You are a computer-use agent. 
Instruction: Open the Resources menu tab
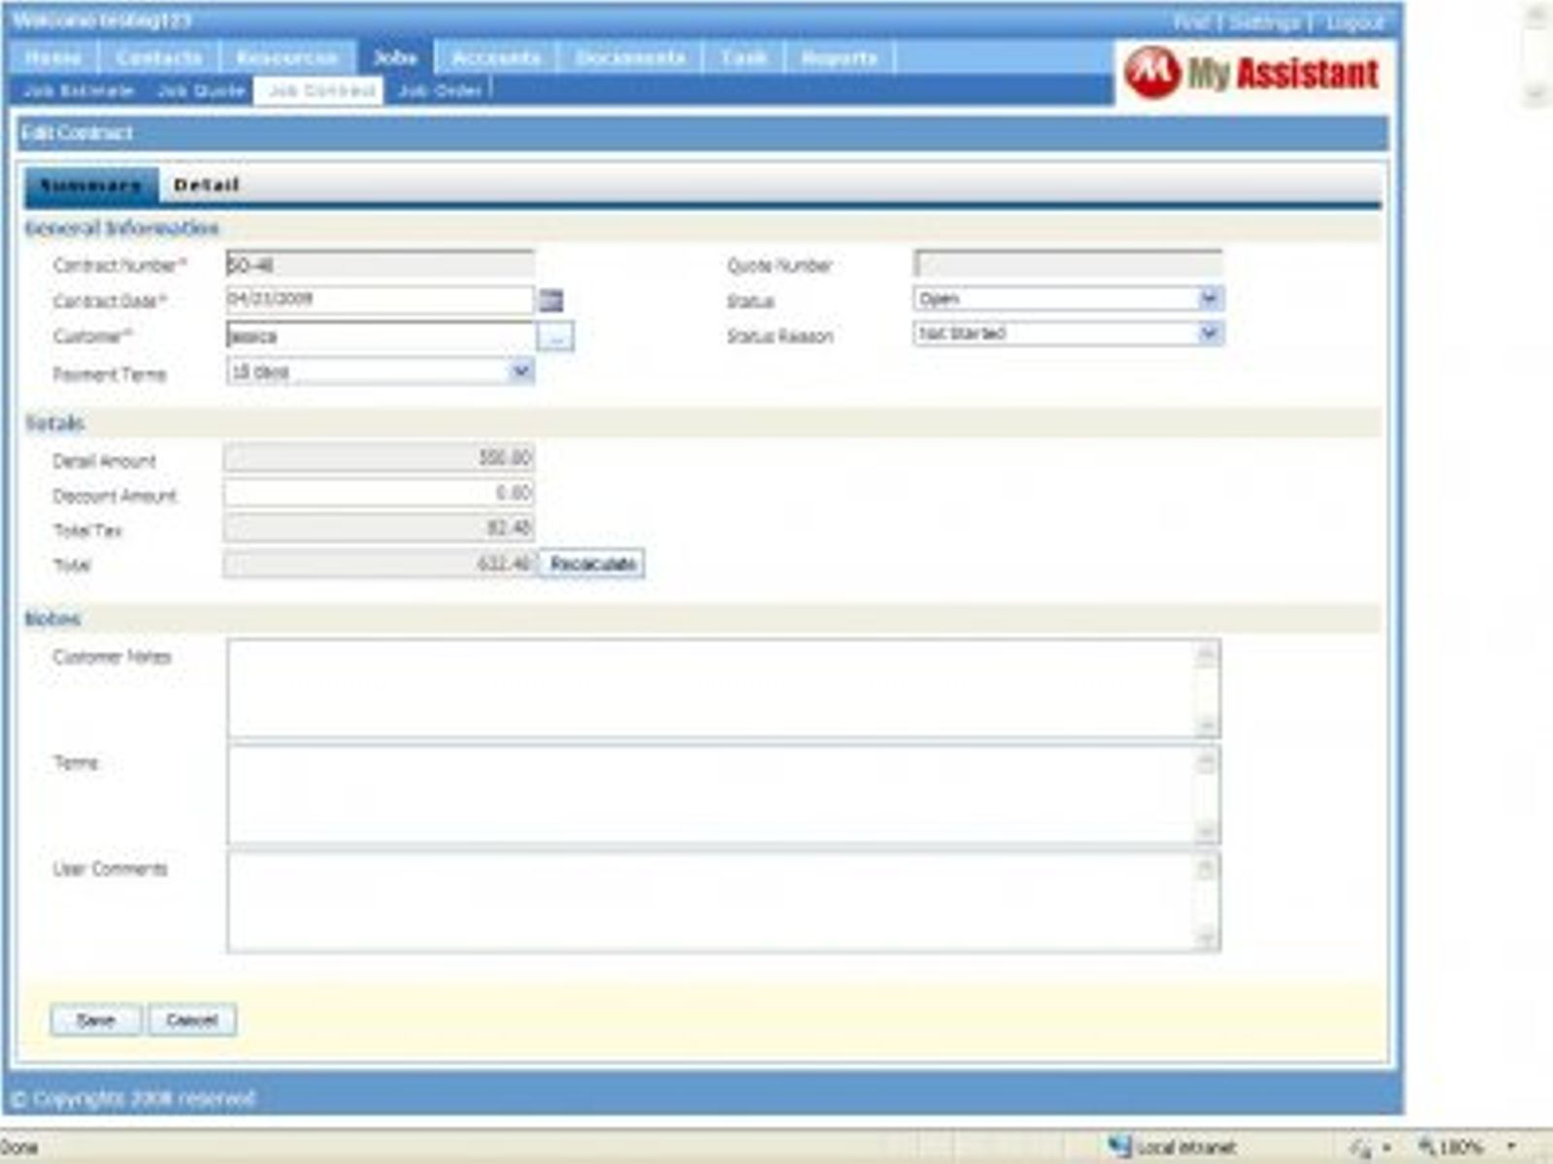coord(287,57)
